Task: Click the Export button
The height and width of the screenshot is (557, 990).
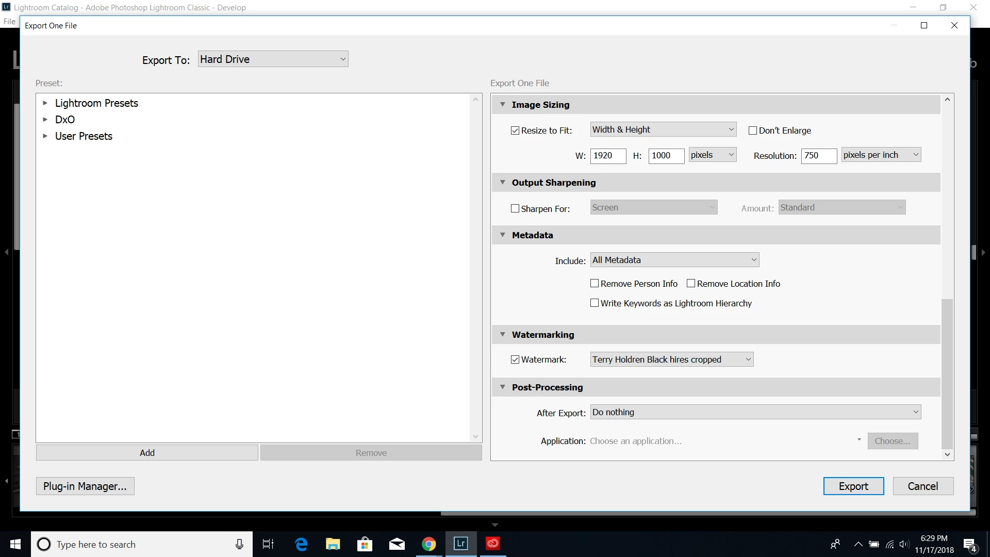Action: [x=853, y=486]
